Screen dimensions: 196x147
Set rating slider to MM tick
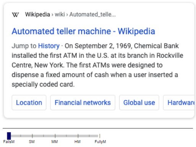point(55,136)
